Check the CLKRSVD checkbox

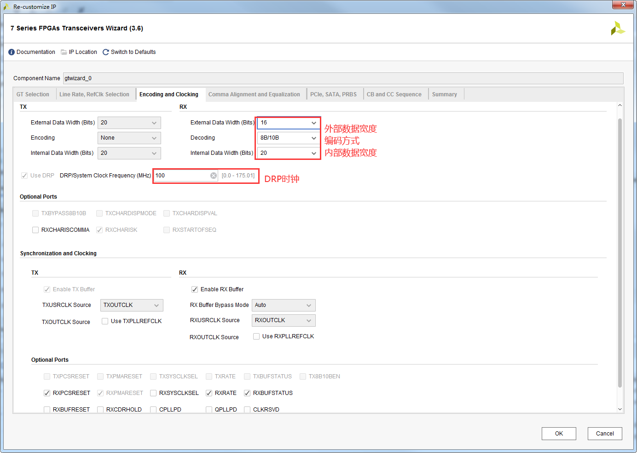coord(247,410)
